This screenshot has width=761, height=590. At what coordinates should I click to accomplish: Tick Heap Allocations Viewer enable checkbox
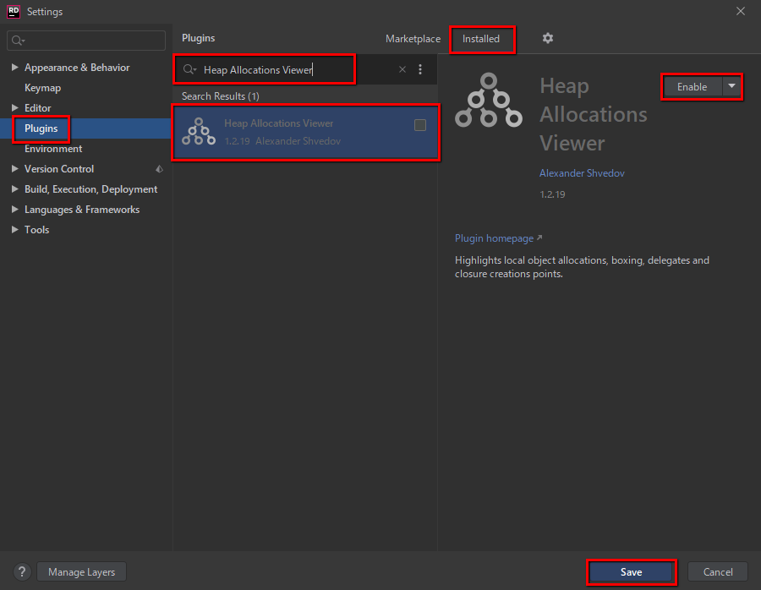point(420,125)
